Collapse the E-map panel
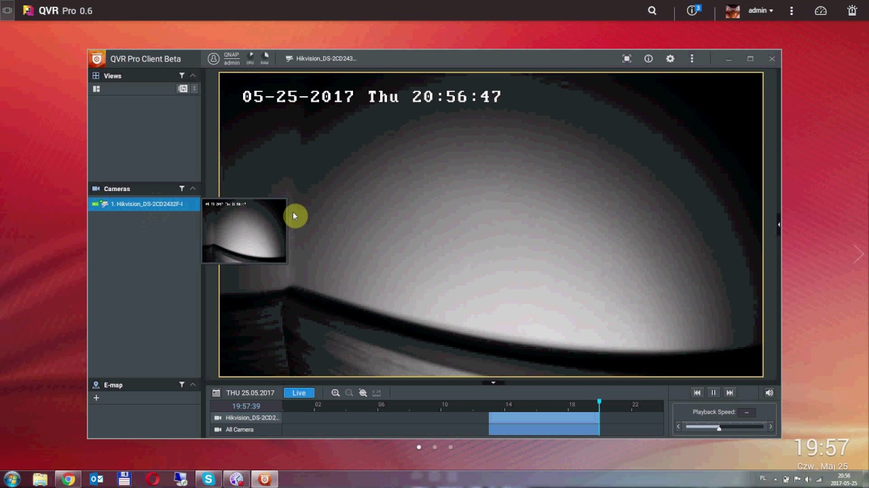This screenshot has width=869, height=488. [193, 384]
